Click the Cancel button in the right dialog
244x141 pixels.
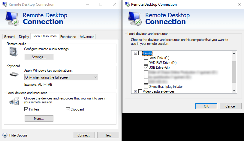[x=230, y=106]
